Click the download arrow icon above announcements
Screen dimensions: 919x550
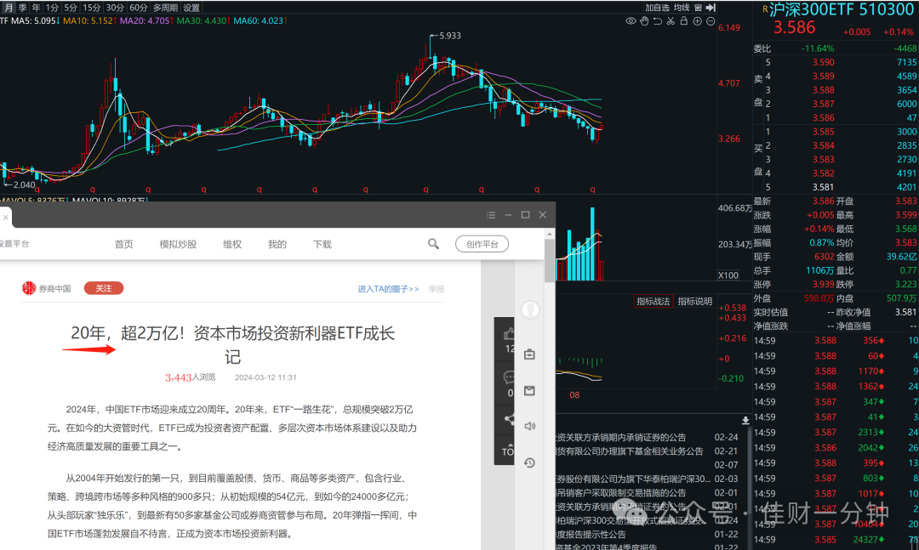745,421
